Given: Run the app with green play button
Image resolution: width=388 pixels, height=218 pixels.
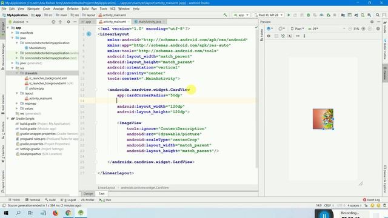Looking at the screenshot, I should click(x=289, y=15).
